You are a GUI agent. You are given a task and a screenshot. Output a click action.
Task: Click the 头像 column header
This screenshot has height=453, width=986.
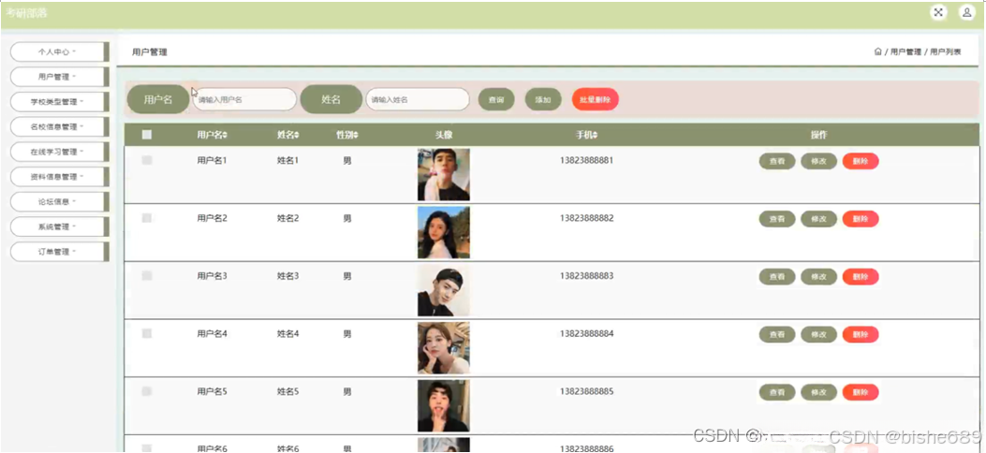coord(443,135)
